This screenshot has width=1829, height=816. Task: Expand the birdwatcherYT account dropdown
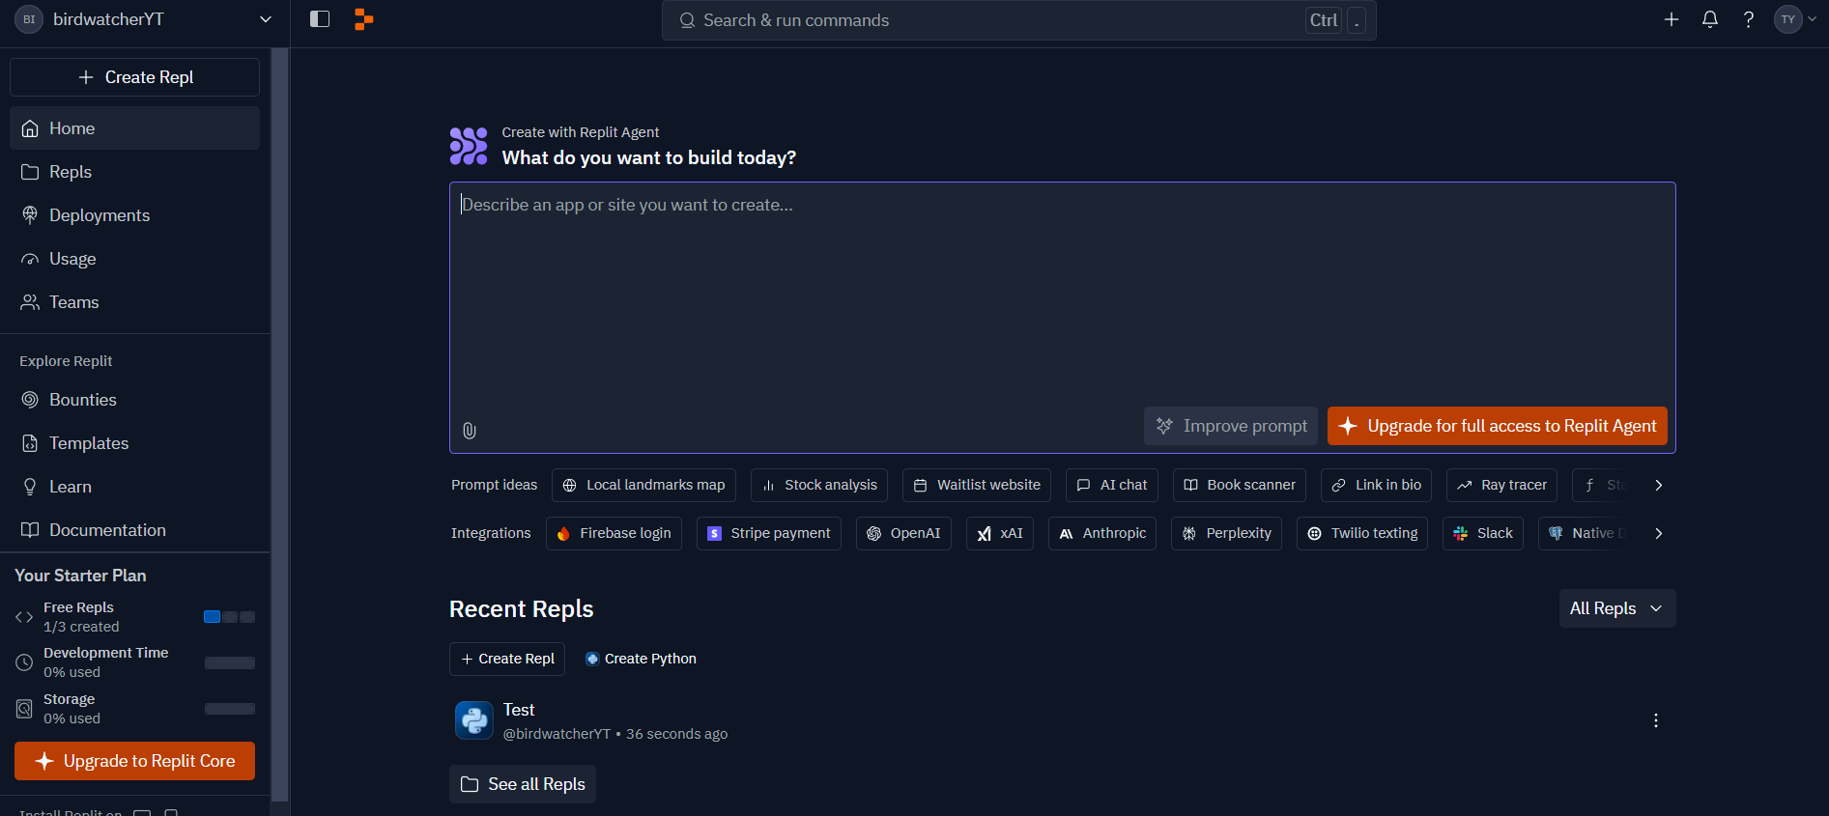point(266,19)
